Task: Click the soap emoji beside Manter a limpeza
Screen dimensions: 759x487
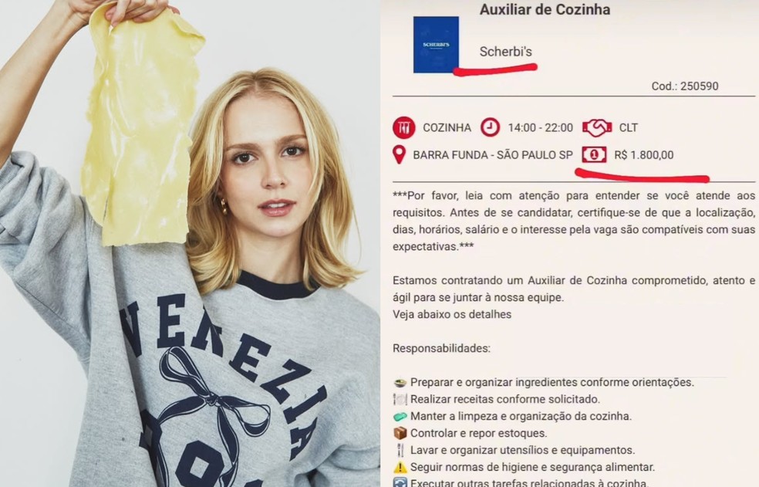Action: pyautogui.click(x=400, y=416)
